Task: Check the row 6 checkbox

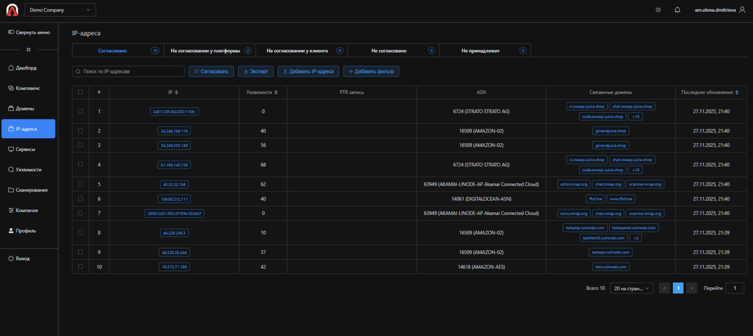Action: (80, 199)
